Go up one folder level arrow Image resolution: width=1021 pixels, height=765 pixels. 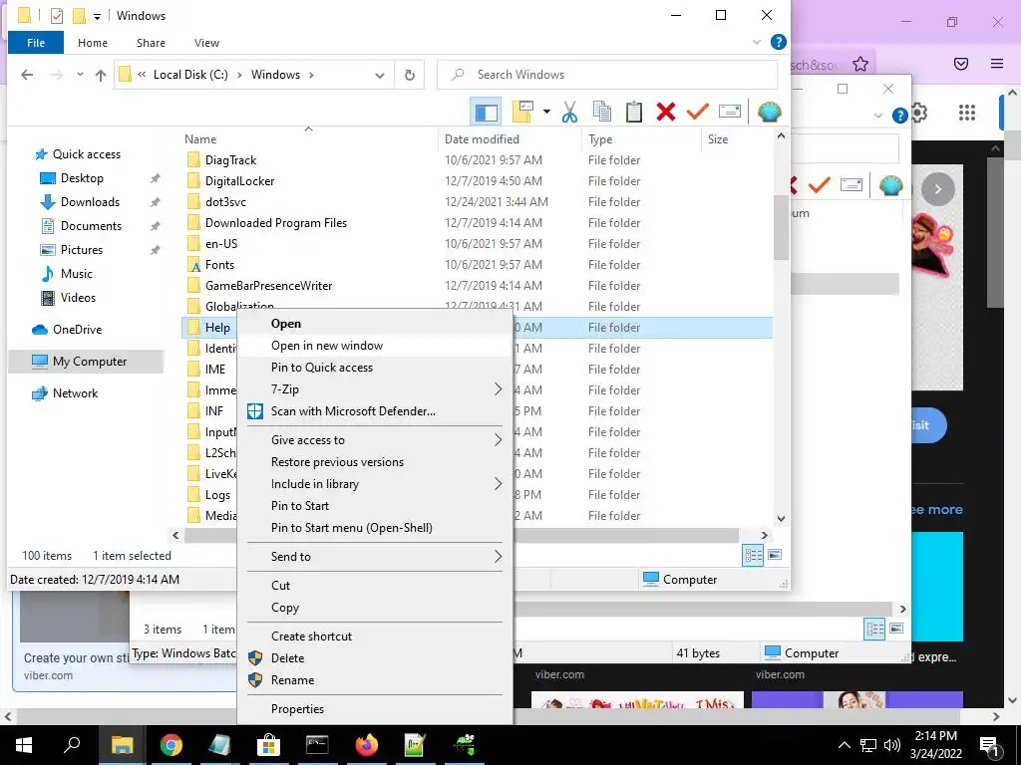(x=101, y=75)
